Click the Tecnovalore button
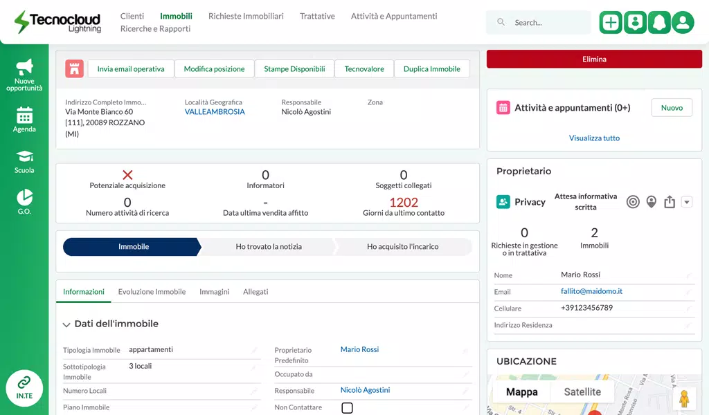 pyautogui.click(x=364, y=68)
